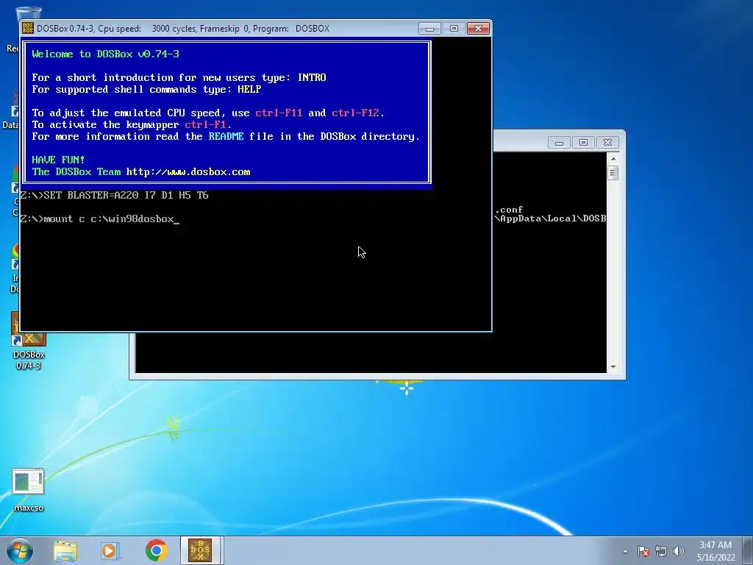
Task: Click the DOSBox title bar icon
Action: [29, 29]
